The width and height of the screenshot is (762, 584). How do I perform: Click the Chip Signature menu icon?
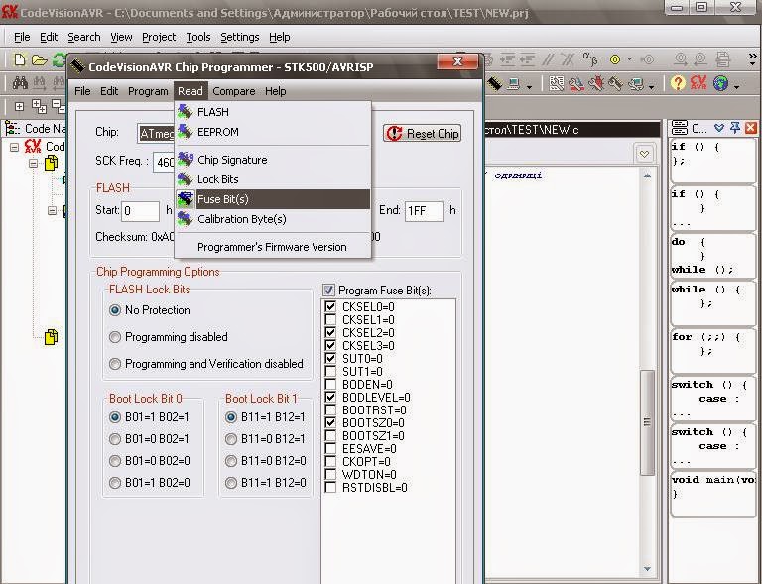point(185,160)
